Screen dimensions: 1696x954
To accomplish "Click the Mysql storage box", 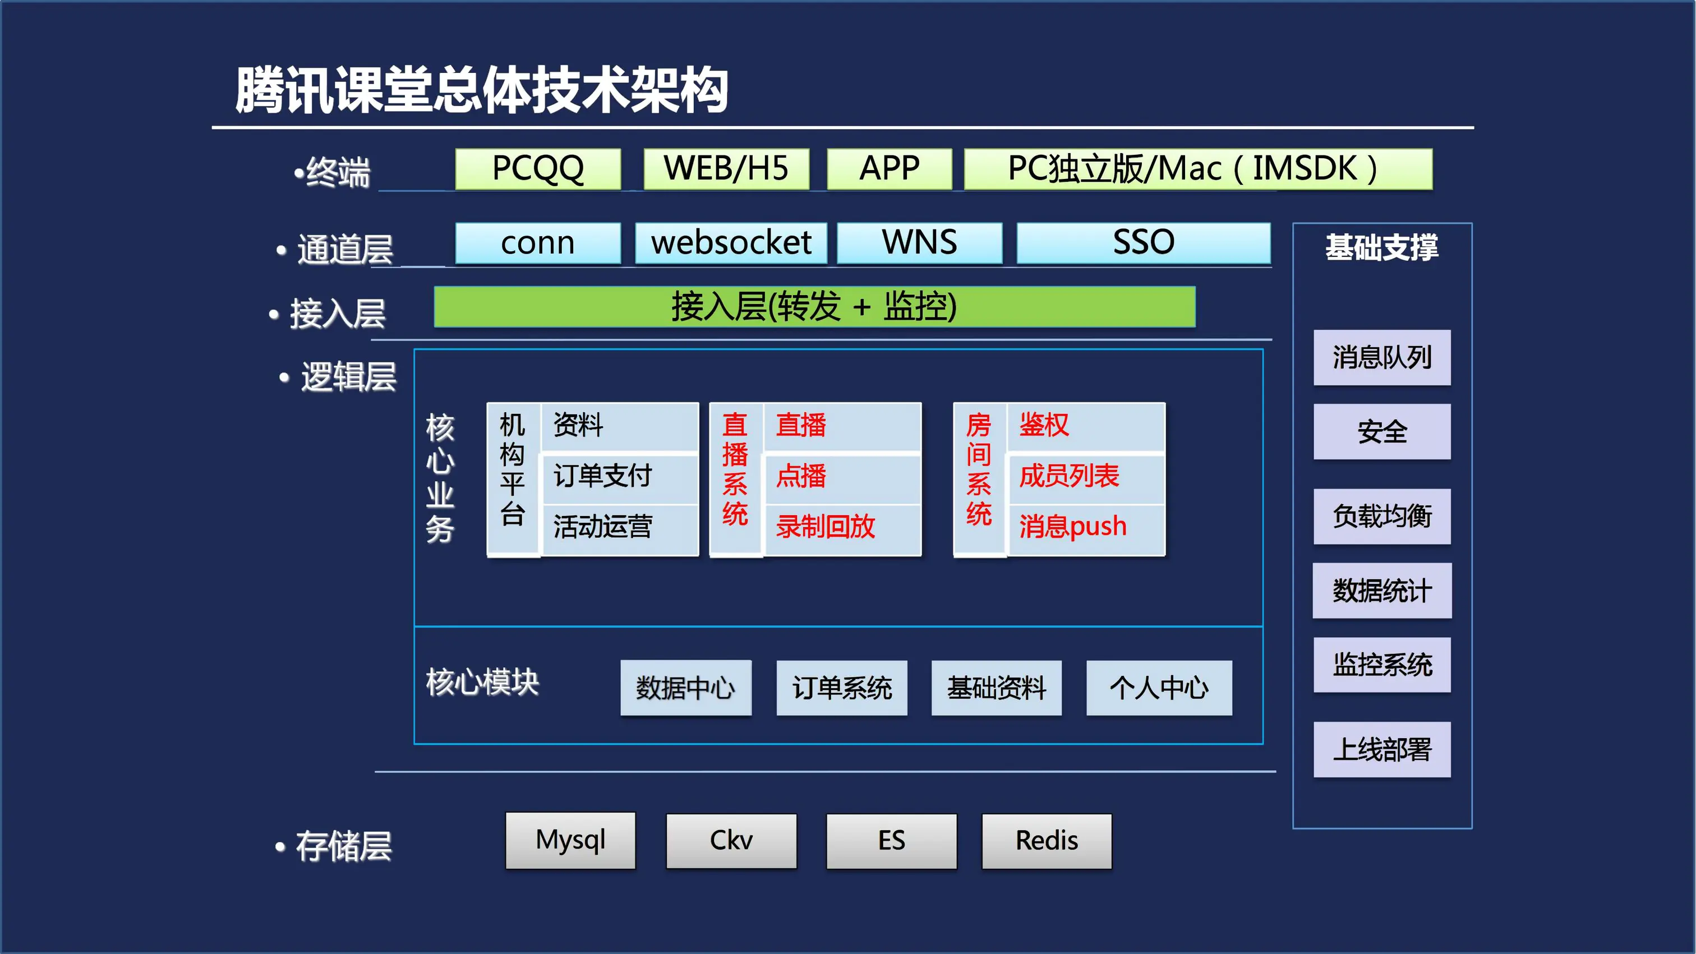I will pos(570,841).
